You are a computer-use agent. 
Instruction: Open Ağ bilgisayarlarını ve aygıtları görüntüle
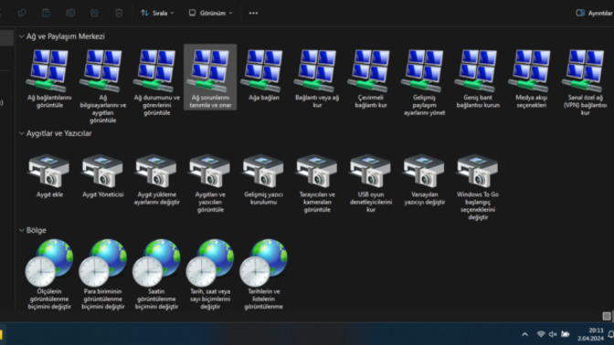pyautogui.click(x=103, y=86)
